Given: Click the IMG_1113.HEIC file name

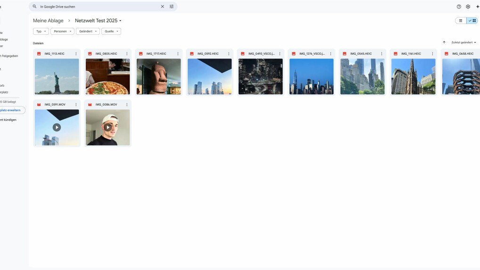Looking at the screenshot, I should pyautogui.click(x=55, y=54).
